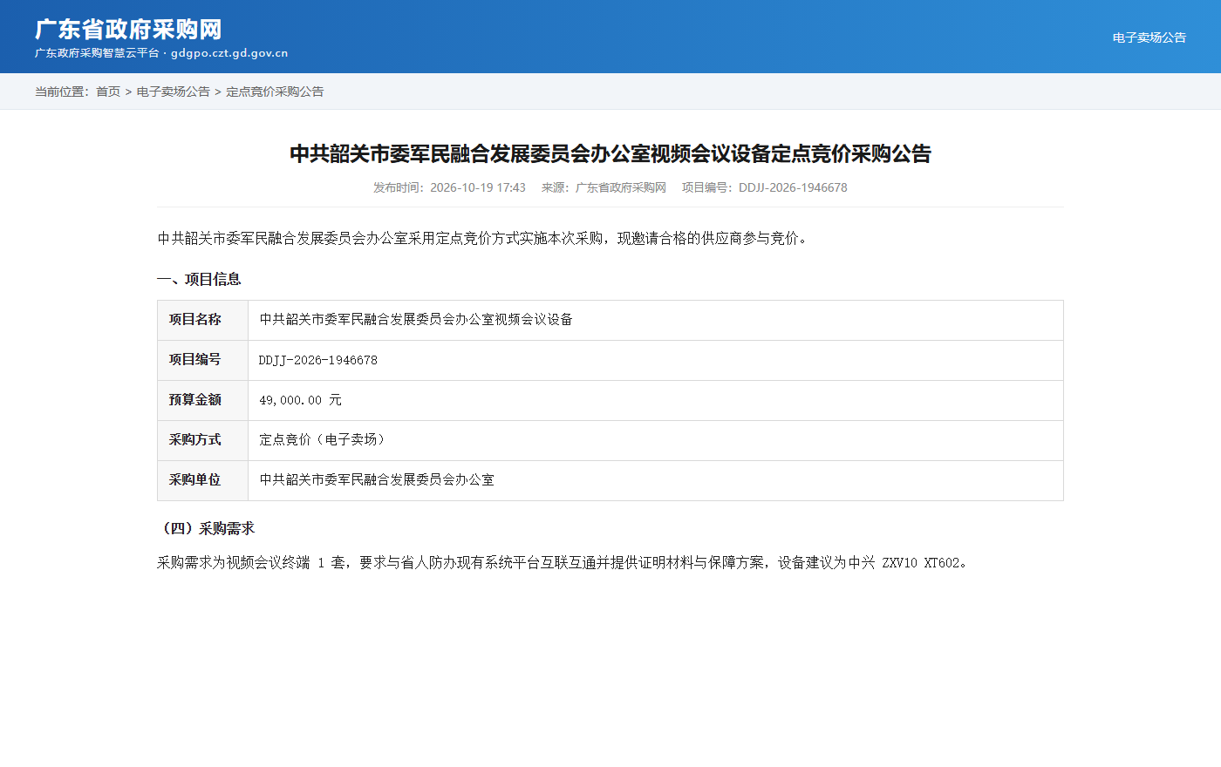Select source text 来源：广东省政府采购网
The width and height of the screenshot is (1221, 767).
click(604, 187)
